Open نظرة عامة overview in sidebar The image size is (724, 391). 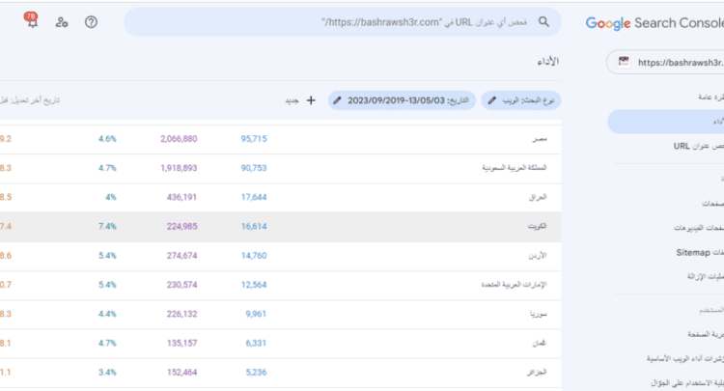711,97
